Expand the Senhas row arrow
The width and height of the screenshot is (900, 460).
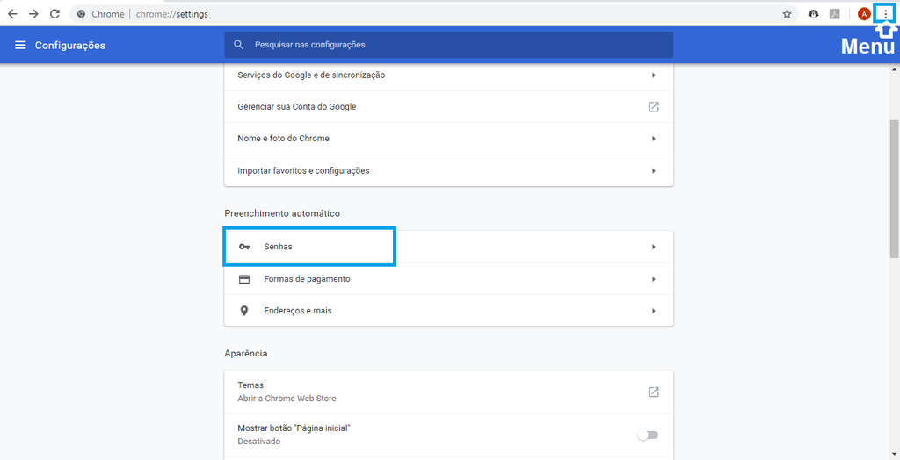[653, 247]
